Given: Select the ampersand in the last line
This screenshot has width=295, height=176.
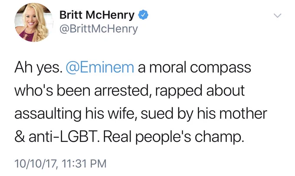Looking at the screenshot, I should point(20,137).
